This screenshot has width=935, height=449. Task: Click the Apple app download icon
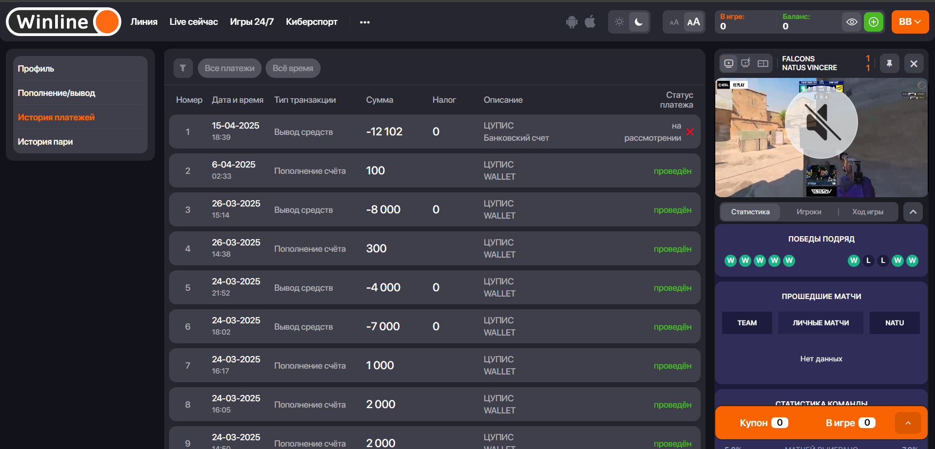tap(590, 22)
